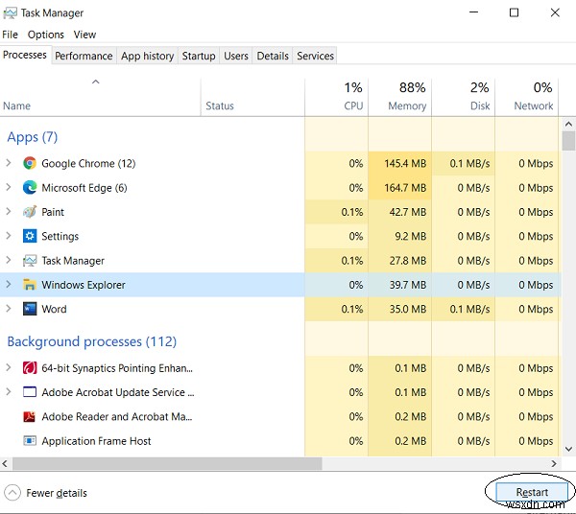Select the Microsoft Edge (6) row name
This screenshot has width=576, height=514.
click(84, 188)
